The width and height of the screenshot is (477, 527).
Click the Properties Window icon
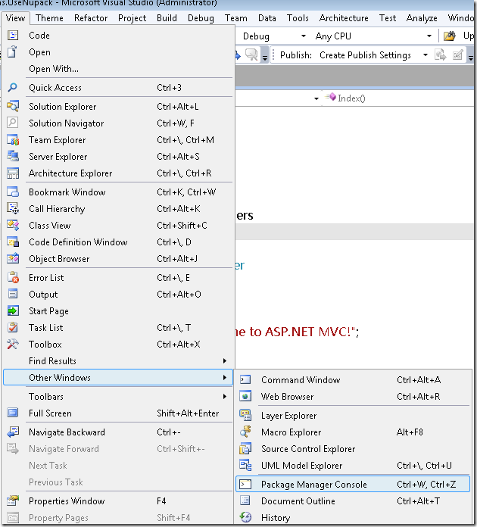tap(13, 500)
